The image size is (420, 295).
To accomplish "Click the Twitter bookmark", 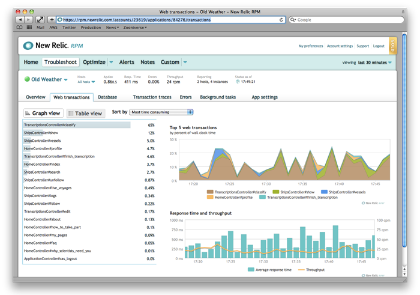I will pos(69,28).
